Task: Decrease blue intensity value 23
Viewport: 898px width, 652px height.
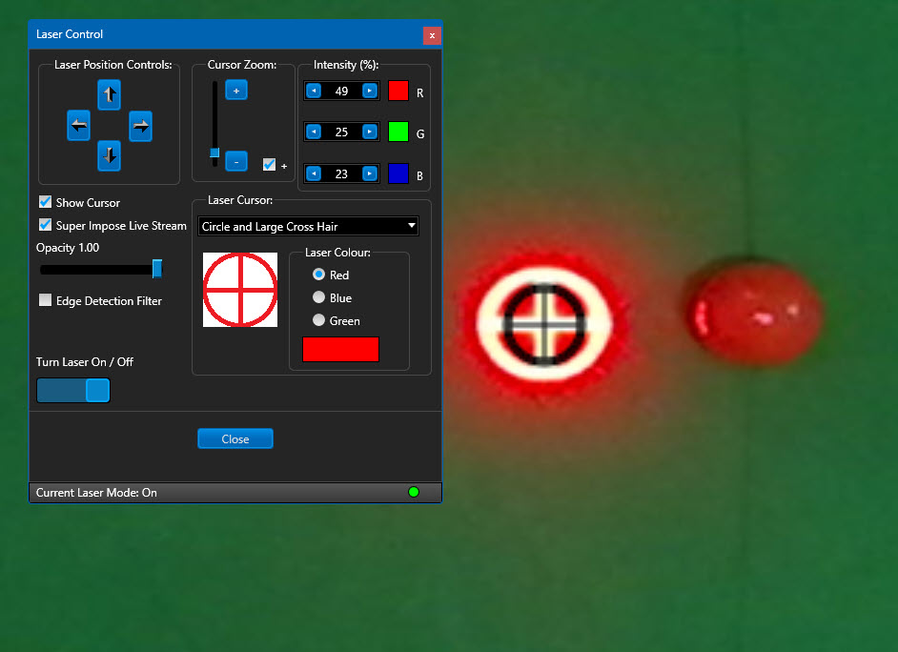Action: (314, 173)
